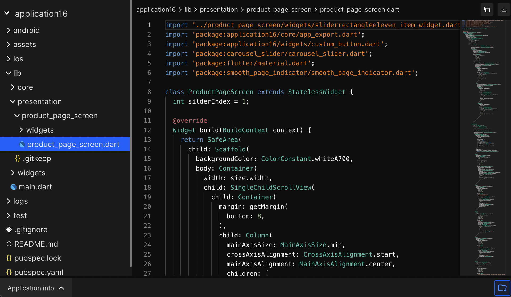The width and height of the screenshot is (511, 297).
Task: Click the braces icon beside .gitkeep
Action: [x=18, y=159]
